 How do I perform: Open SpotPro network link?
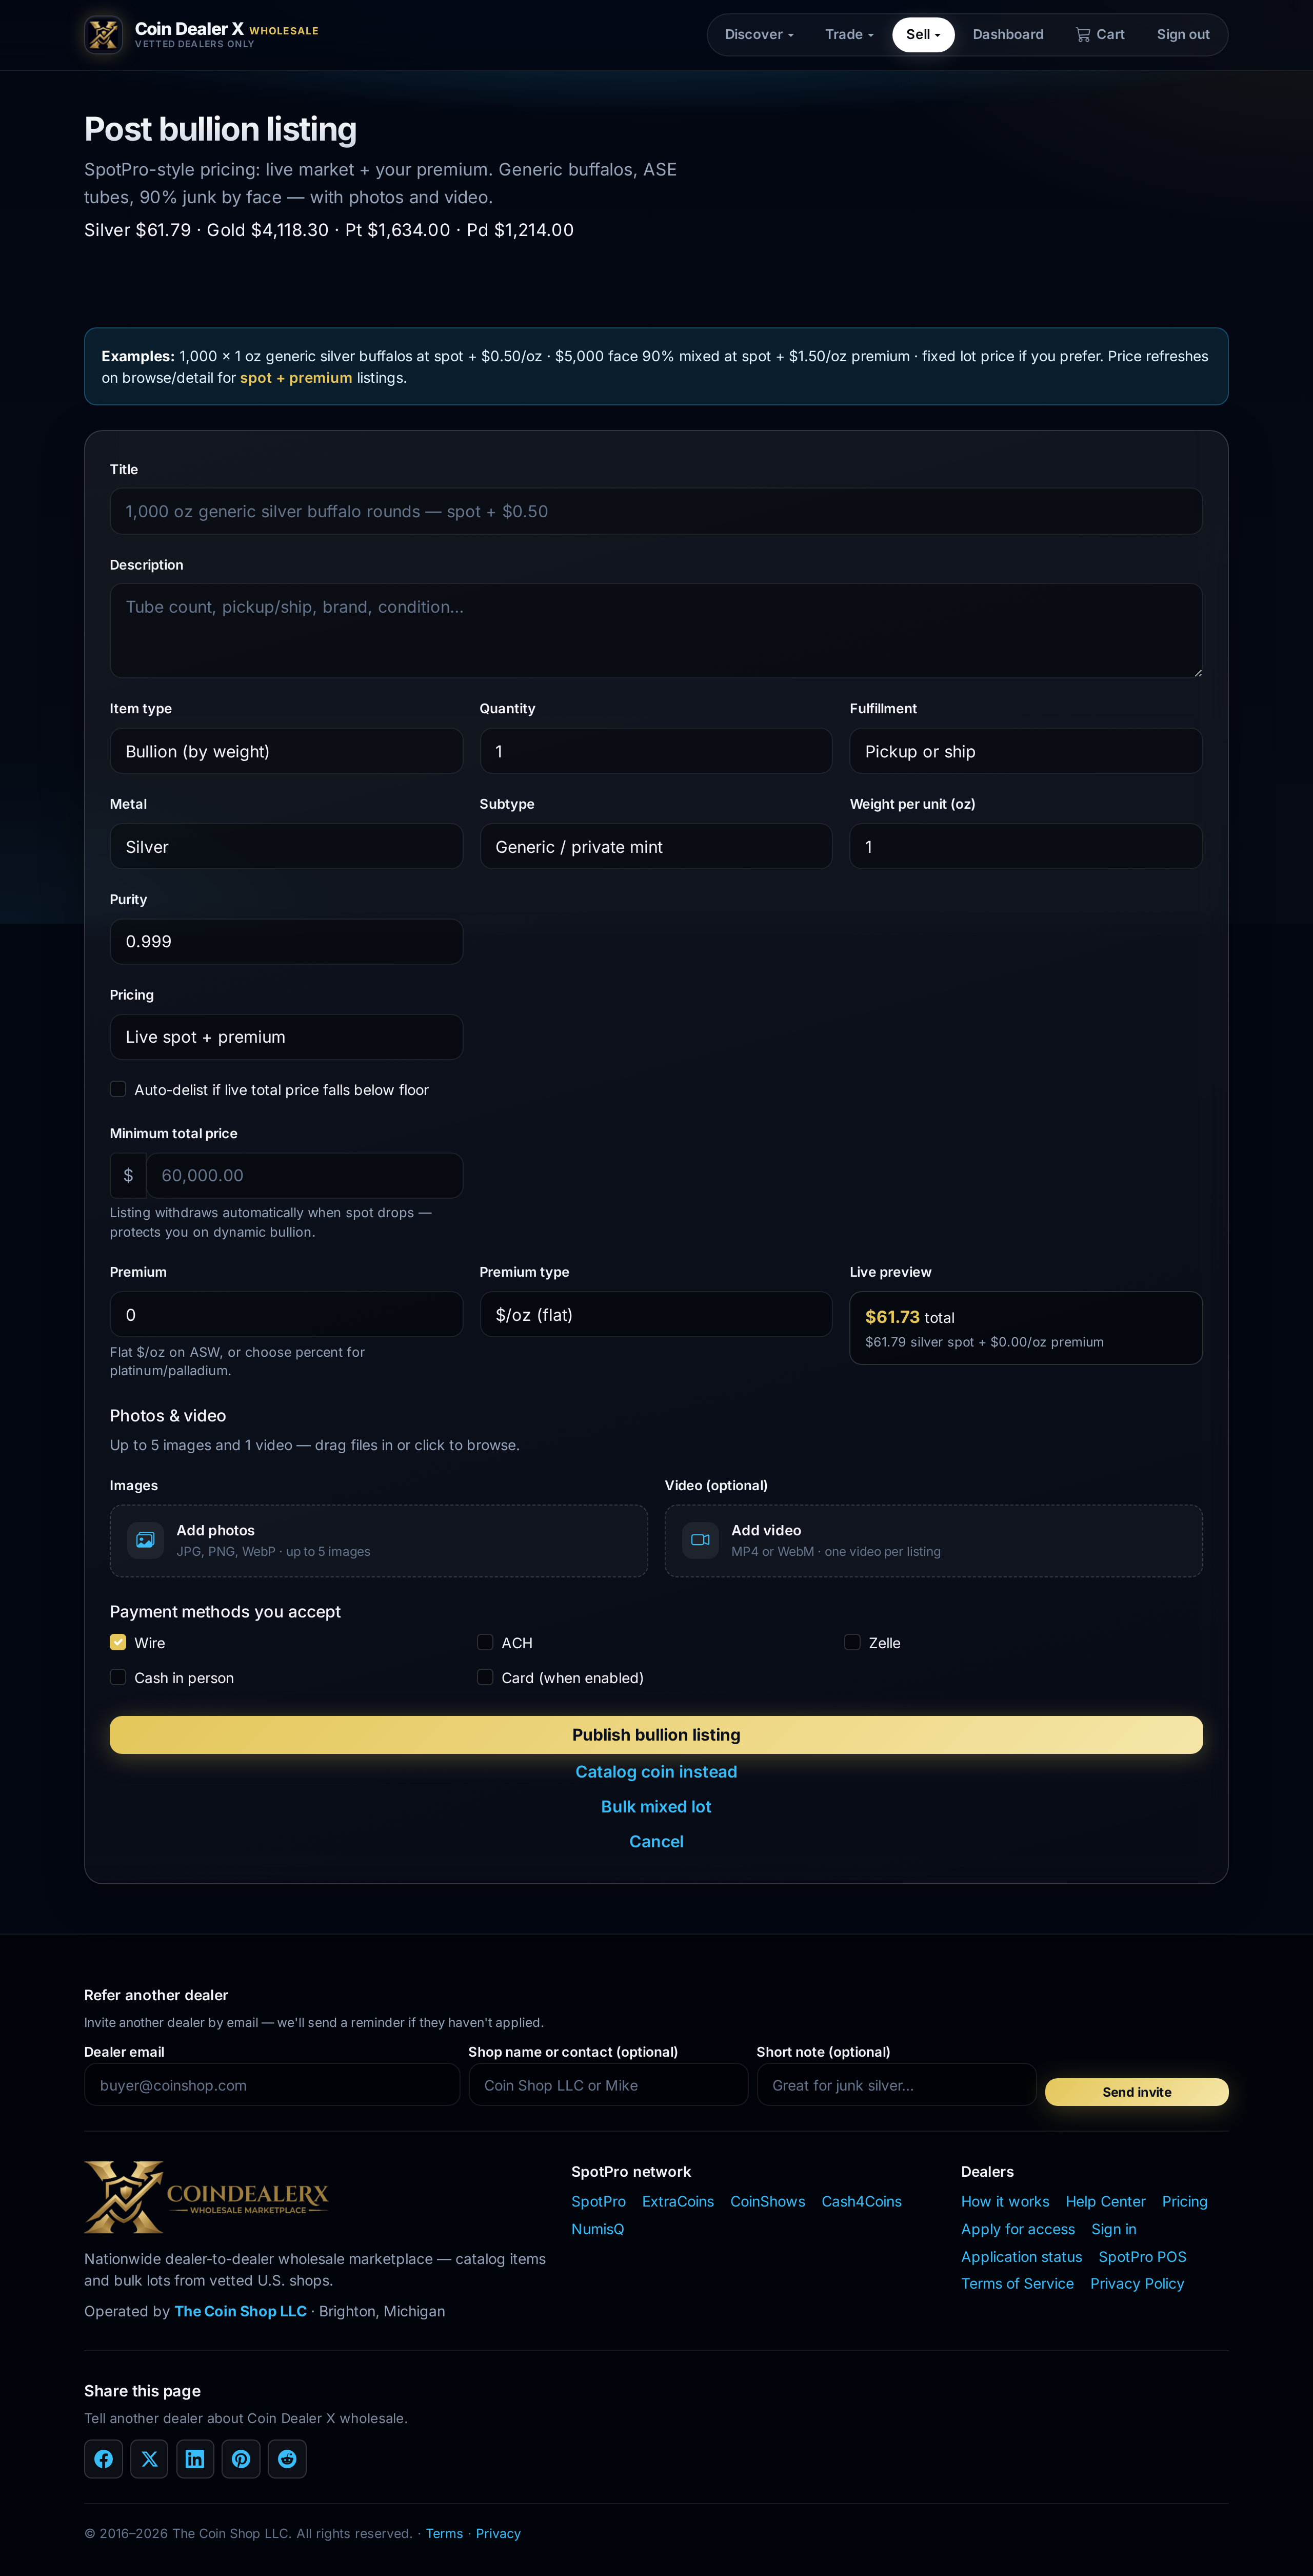599,2202
